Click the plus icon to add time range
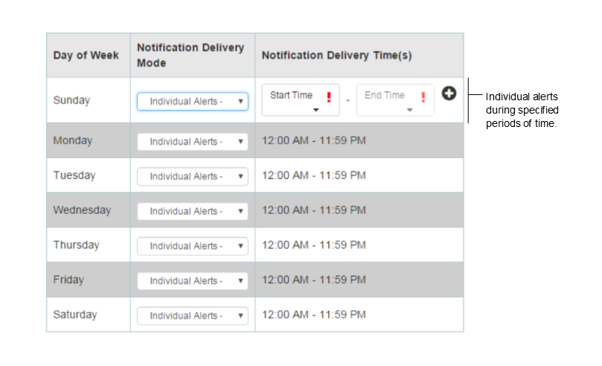The height and width of the screenshot is (366, 602). coord(449,94)
